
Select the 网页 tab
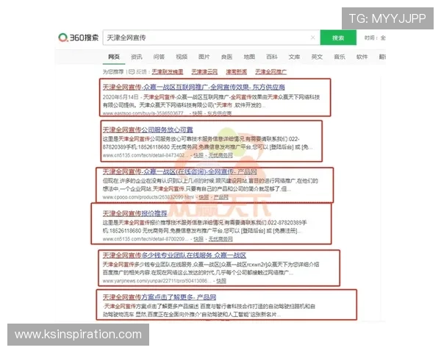pos(114,57)
